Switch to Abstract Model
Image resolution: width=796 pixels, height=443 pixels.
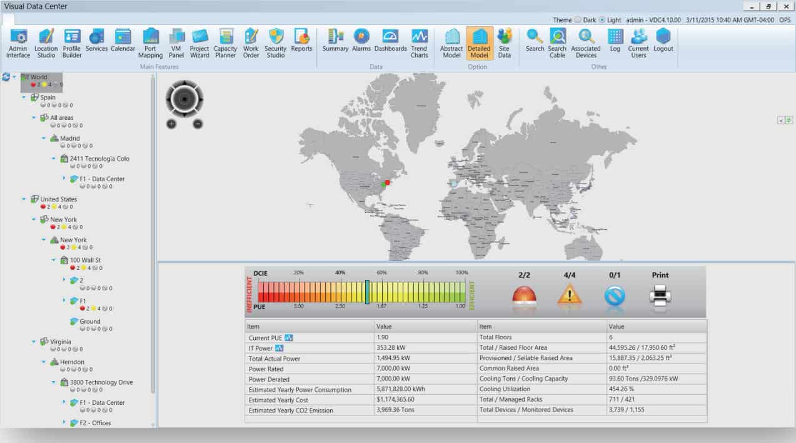click(x=451, y=44)
